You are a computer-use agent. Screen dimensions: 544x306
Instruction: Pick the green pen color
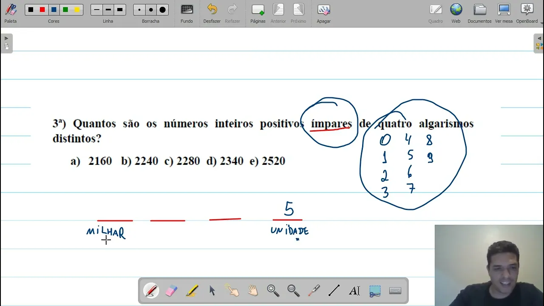coord(65,10)
